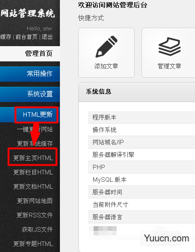Select 一键更新网站 in sidebar
Screen dimensions: 195x252
(35, 129)
